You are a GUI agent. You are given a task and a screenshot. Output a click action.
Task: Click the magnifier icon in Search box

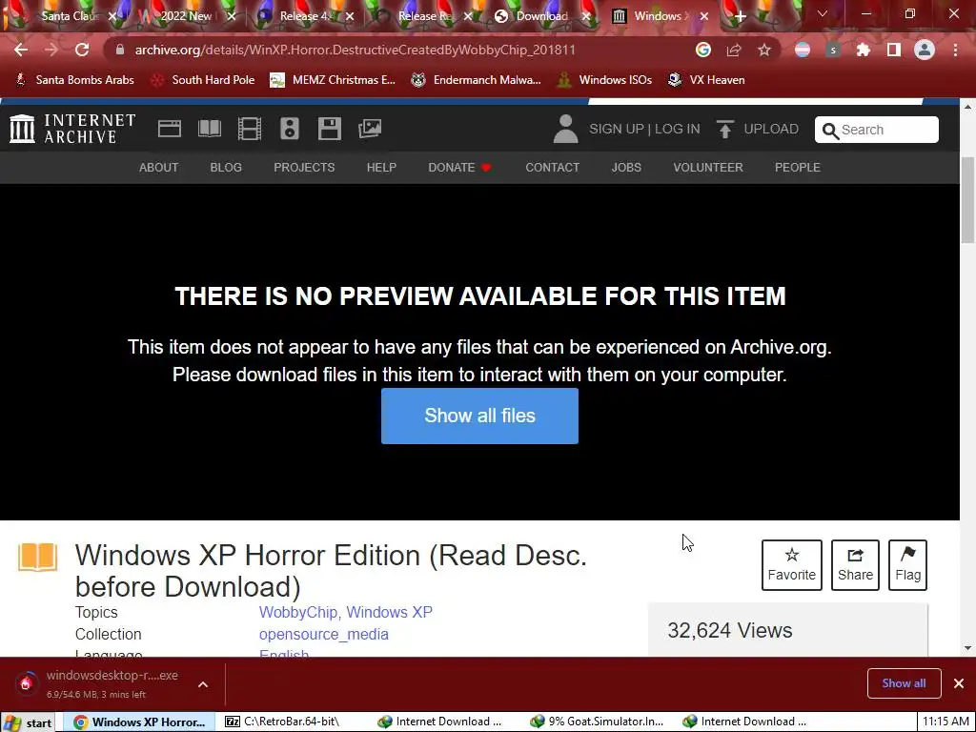tap(830, 131)
